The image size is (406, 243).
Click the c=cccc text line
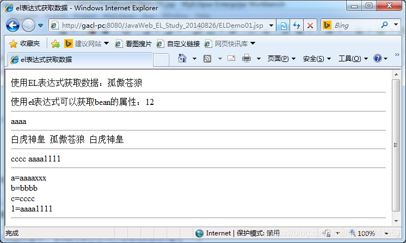pyautogui.click(x=23, y=199)
